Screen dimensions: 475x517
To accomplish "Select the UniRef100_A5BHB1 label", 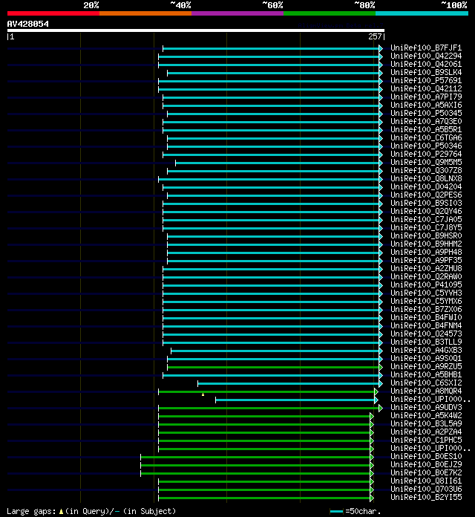I will [426, 374].
